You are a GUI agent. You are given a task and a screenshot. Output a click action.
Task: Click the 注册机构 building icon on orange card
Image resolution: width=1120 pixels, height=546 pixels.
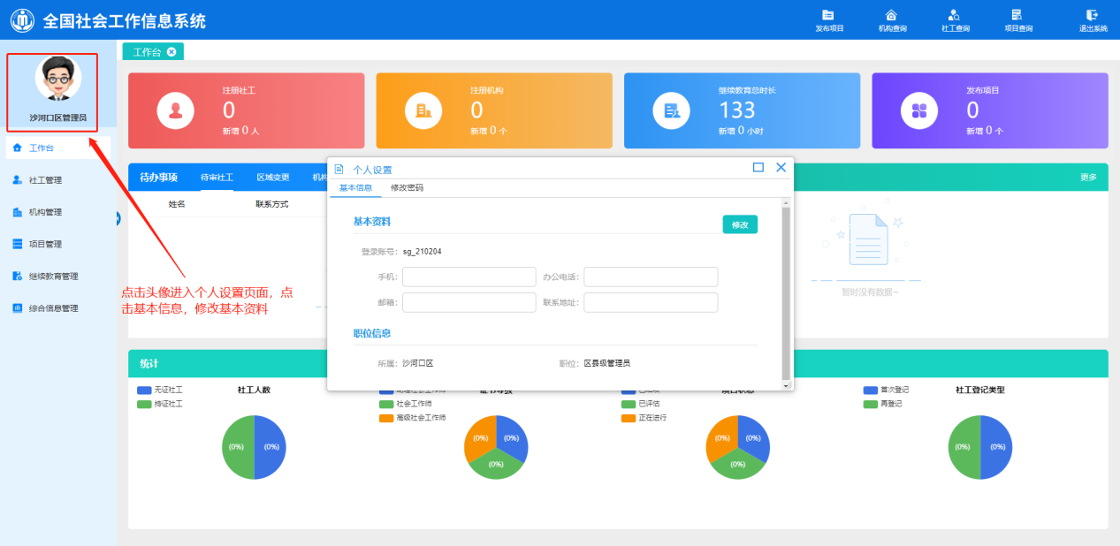point(423,110)
